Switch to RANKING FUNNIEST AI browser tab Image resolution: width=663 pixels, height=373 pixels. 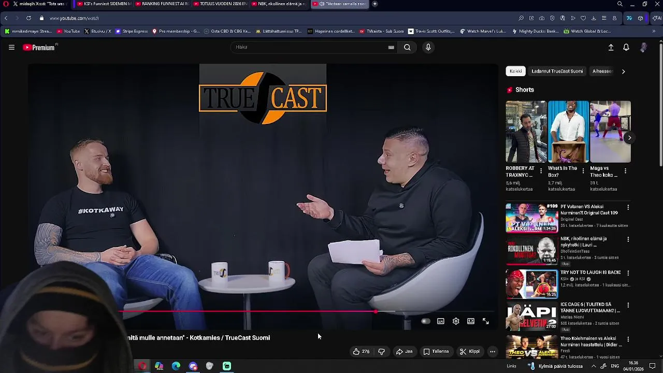coord(162,4)
